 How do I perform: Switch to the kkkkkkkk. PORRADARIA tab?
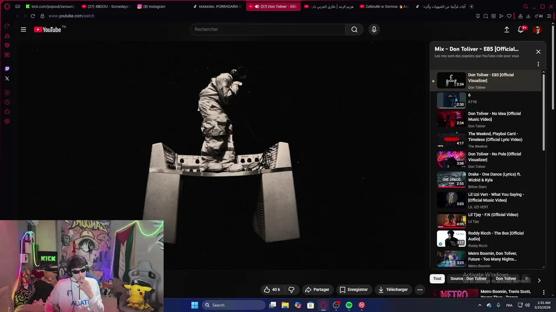tap(217, 6)
